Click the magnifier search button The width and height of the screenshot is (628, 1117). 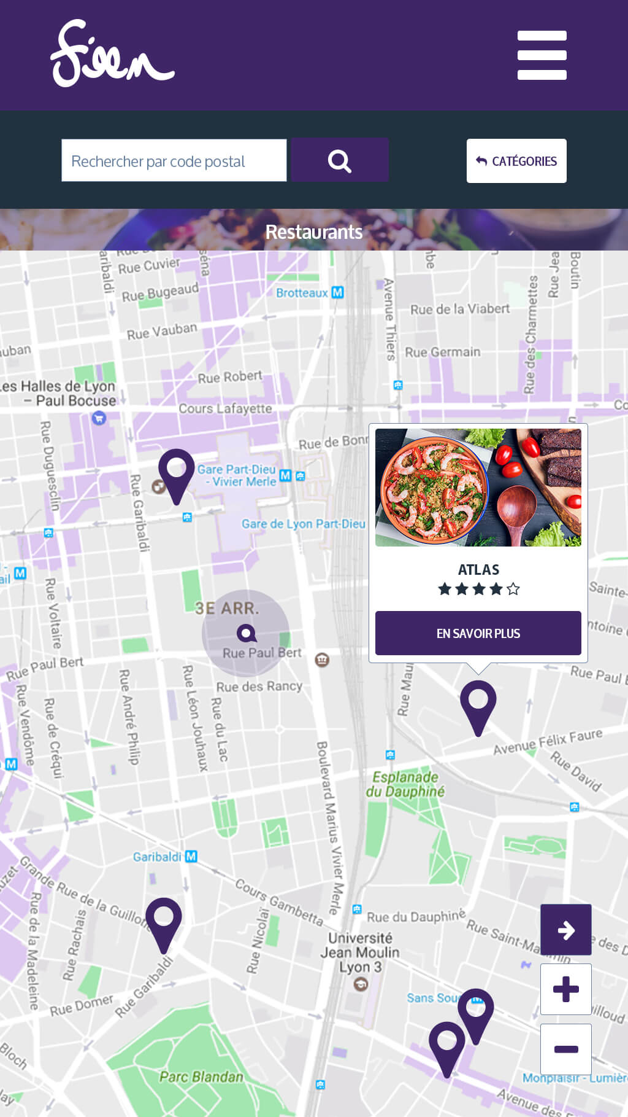(340, 160)
